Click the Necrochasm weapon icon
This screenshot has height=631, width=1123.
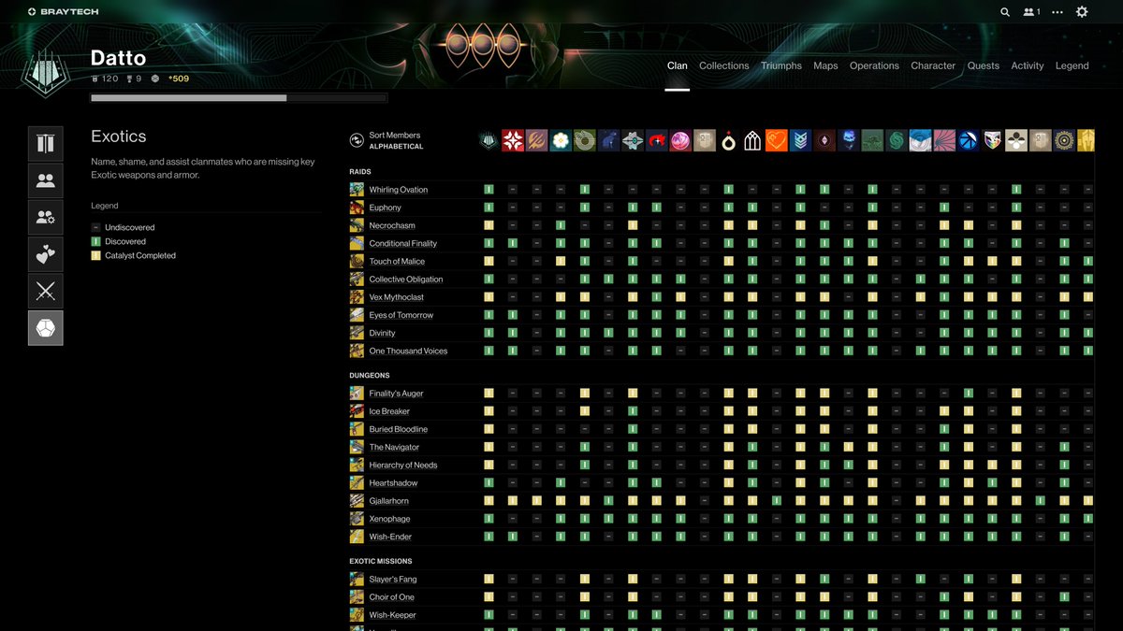357,225
